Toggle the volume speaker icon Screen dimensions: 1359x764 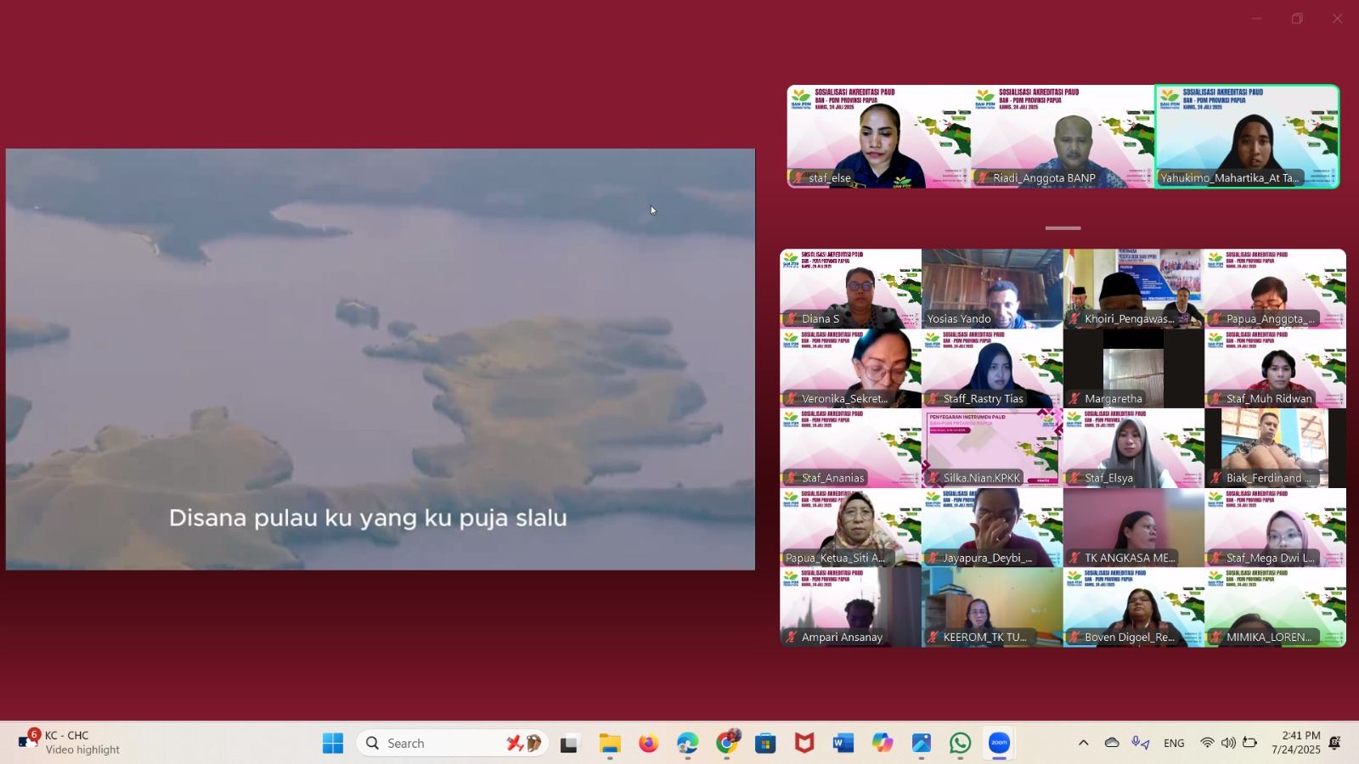coord(1228,743)
